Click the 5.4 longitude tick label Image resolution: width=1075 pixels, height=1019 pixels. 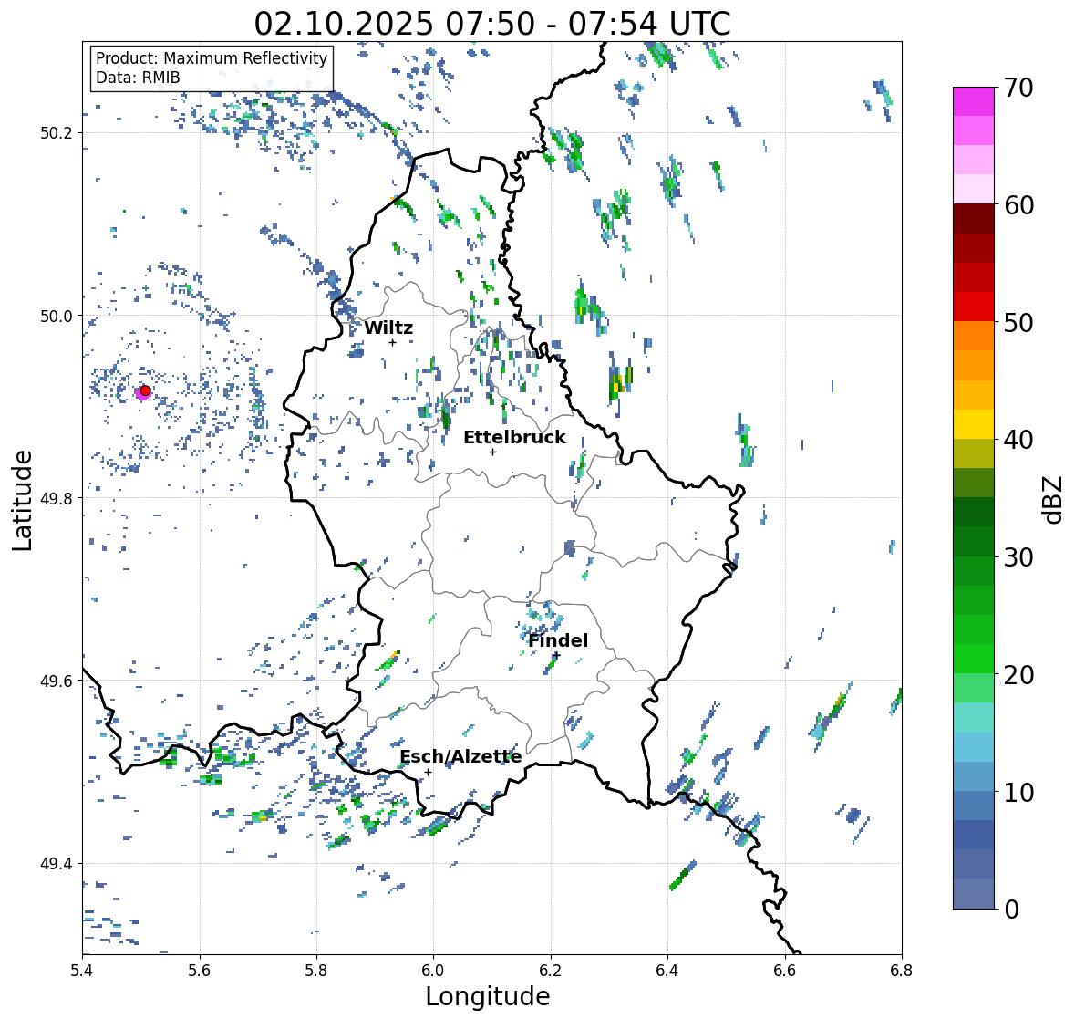82,971
